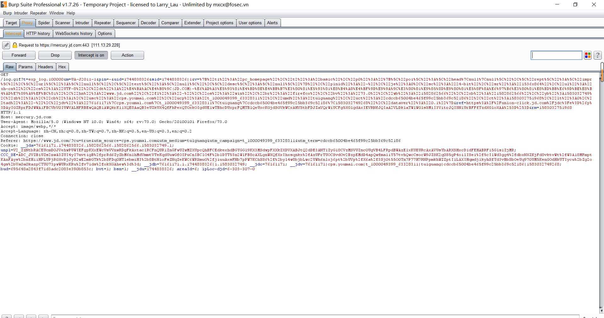This screenshot has width=604, height=318.
Task: Click the Connection: close header line
Action: (22, 136)
